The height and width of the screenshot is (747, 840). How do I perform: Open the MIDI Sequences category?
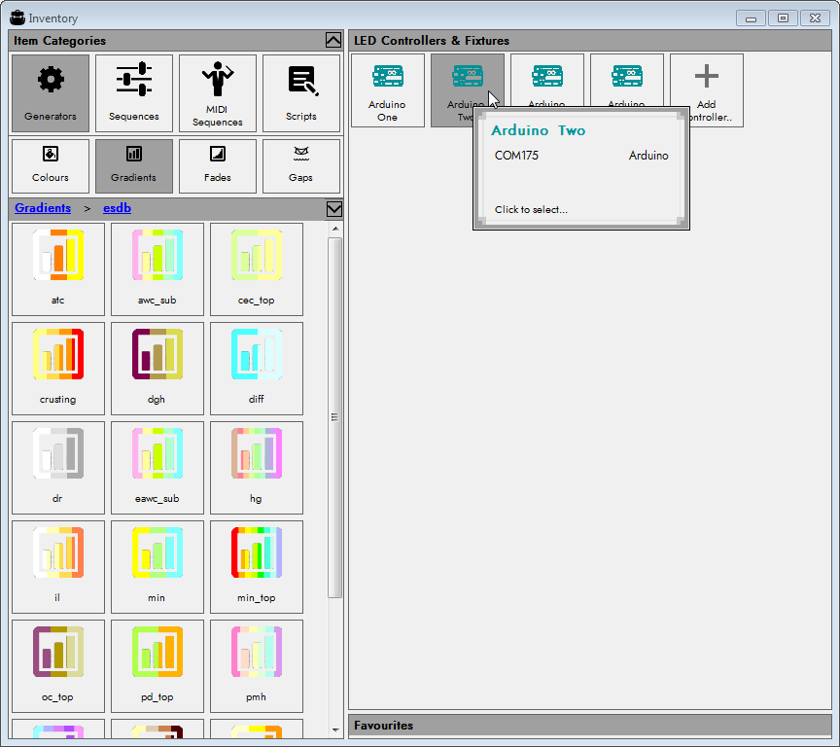[218, 92]
